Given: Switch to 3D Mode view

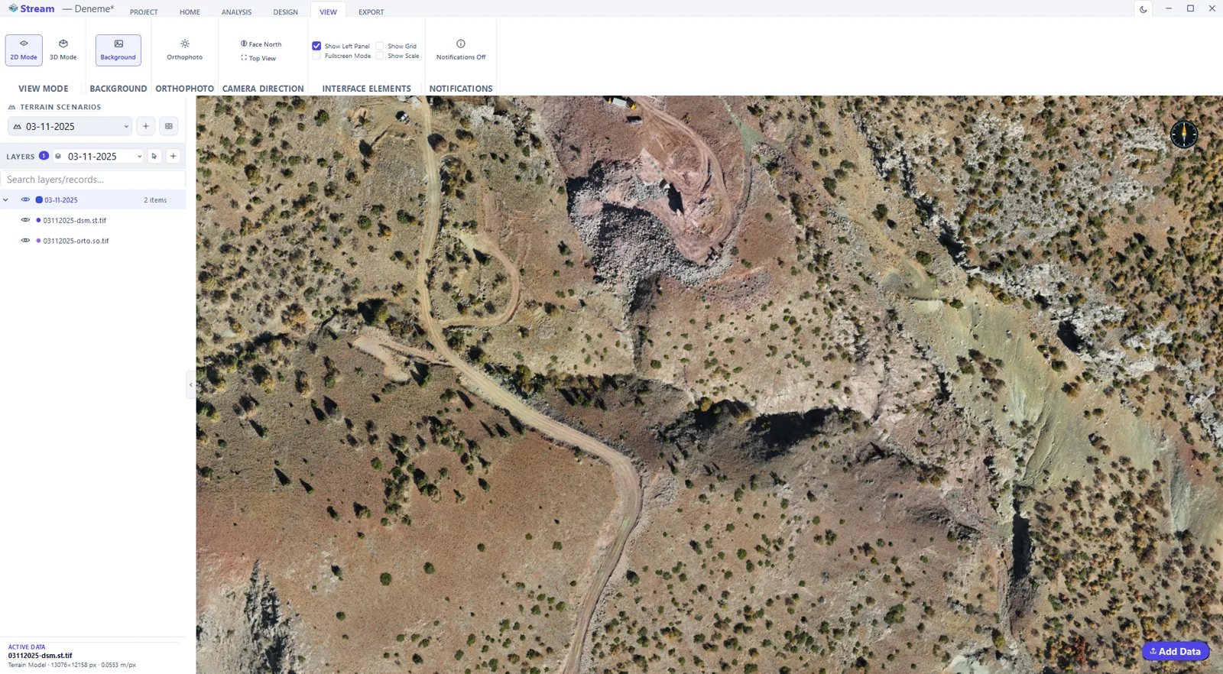Looking at the screenshot, I should (63, 50).
